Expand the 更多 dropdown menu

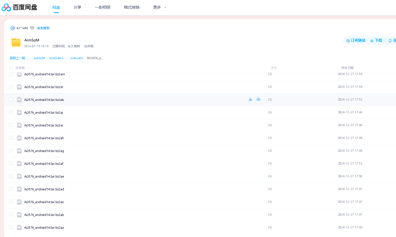pos(159,7)
